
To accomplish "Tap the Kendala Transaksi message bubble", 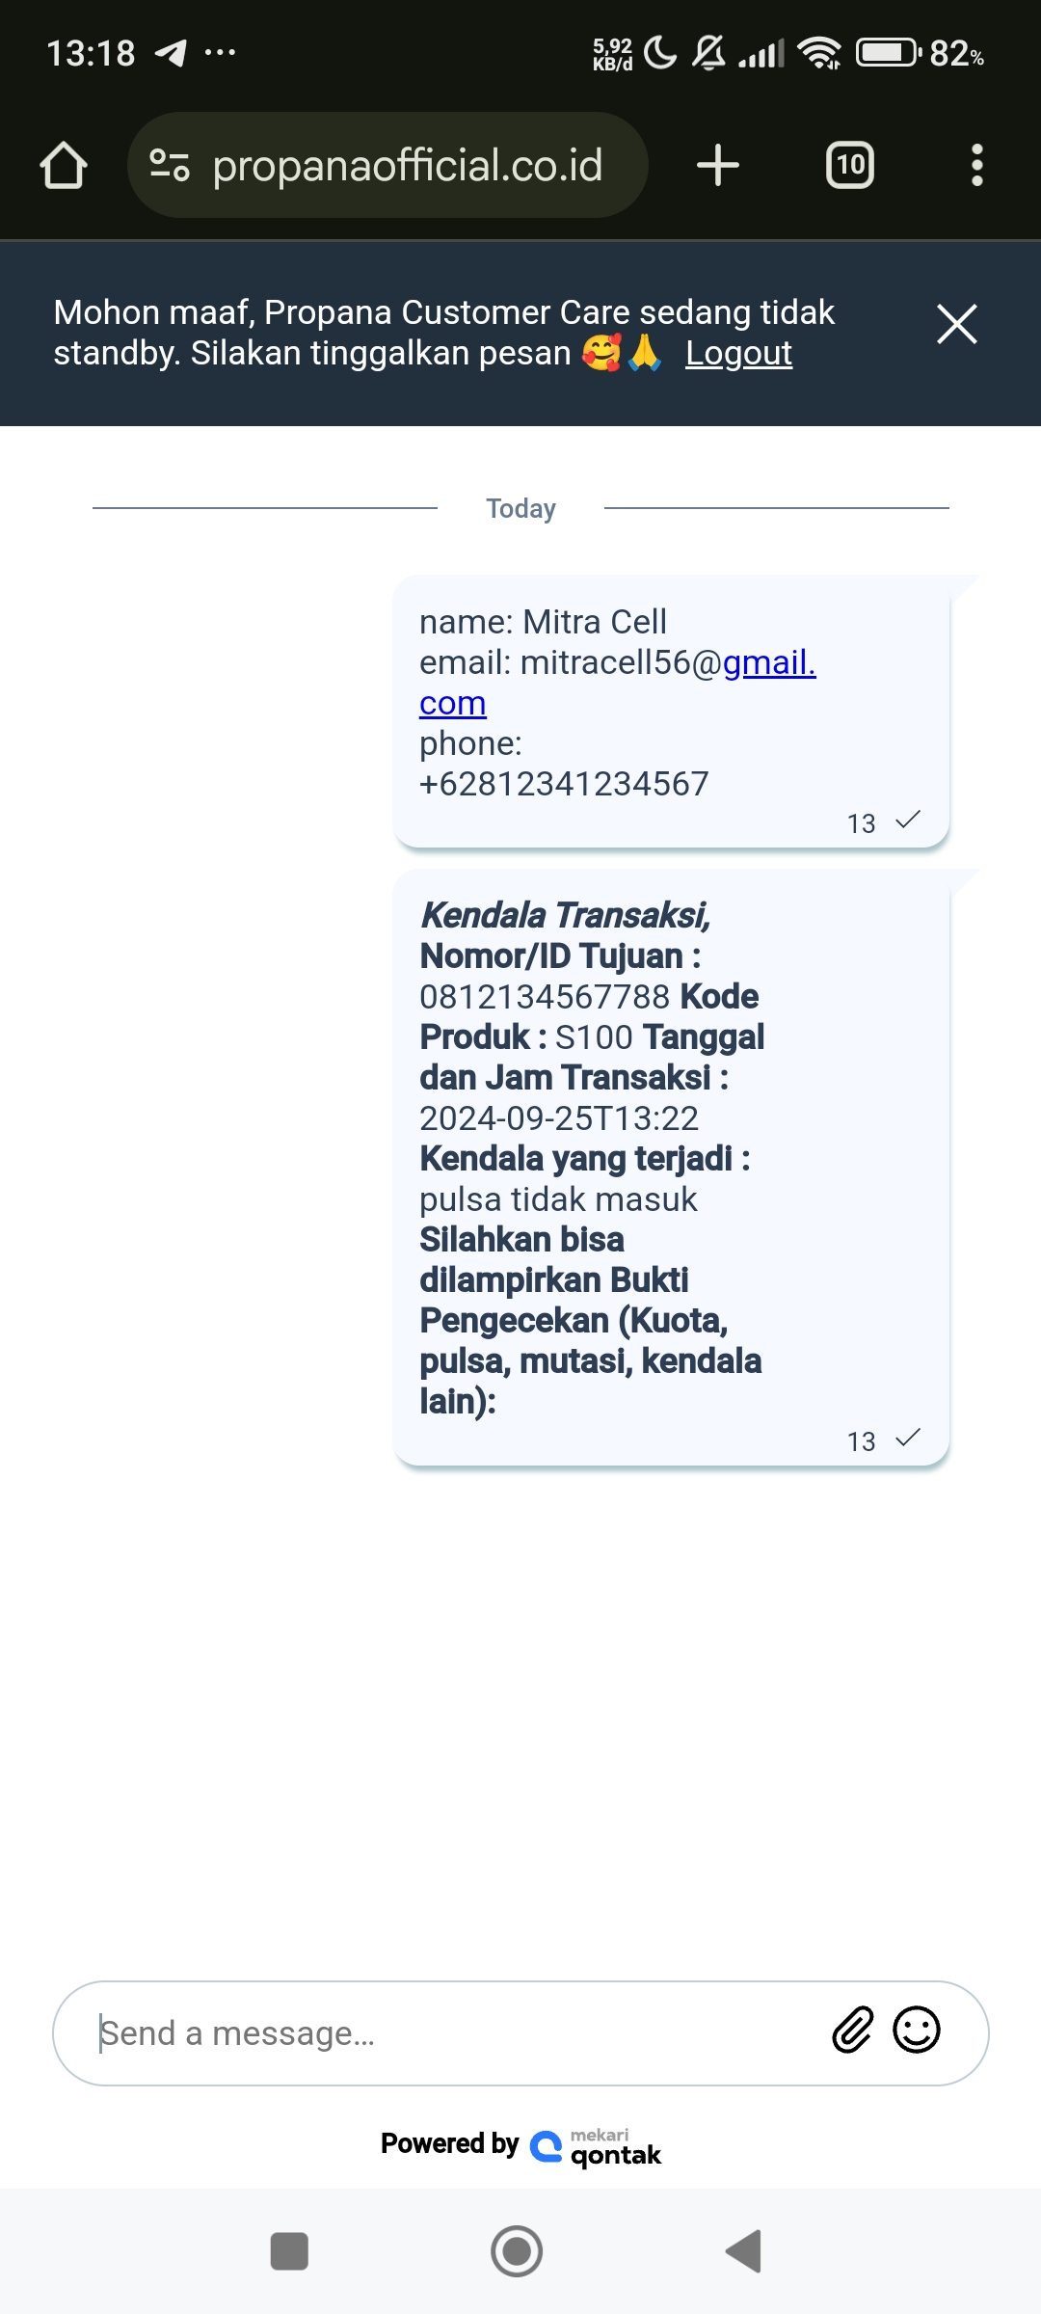I will click(x=672, y=1168).
